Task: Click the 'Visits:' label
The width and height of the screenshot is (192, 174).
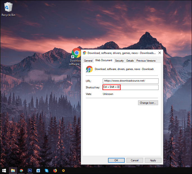Action: (89, 94)
